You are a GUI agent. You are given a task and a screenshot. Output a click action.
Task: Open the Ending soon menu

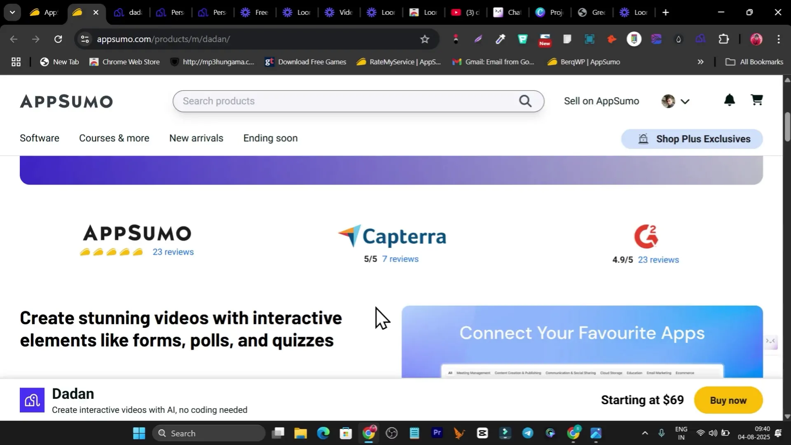tap(270, 138)
